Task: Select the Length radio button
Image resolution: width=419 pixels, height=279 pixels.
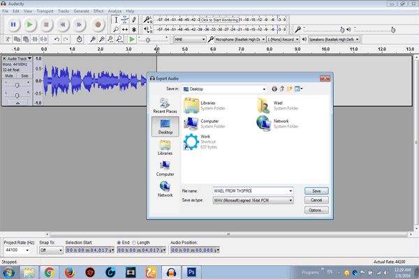Action: tap(135, 243)
